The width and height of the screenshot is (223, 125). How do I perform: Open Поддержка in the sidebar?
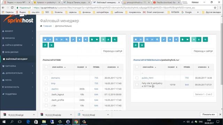click(x=11, y=94)
